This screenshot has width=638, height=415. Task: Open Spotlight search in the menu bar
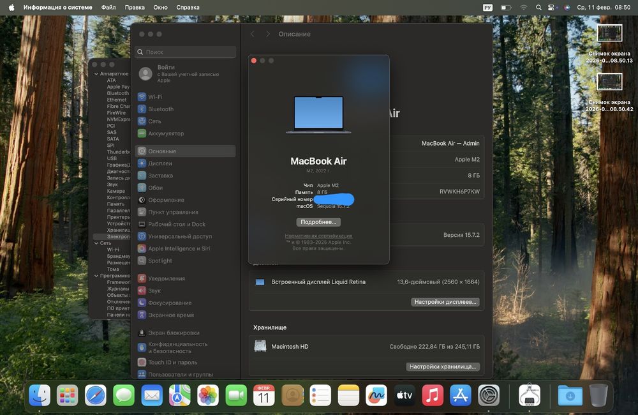(538, 7)
